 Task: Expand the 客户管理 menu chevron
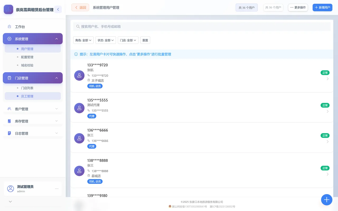[57, 109]
